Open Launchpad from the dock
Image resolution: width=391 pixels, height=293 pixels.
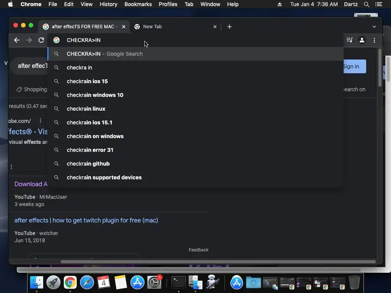pos(53,283)
